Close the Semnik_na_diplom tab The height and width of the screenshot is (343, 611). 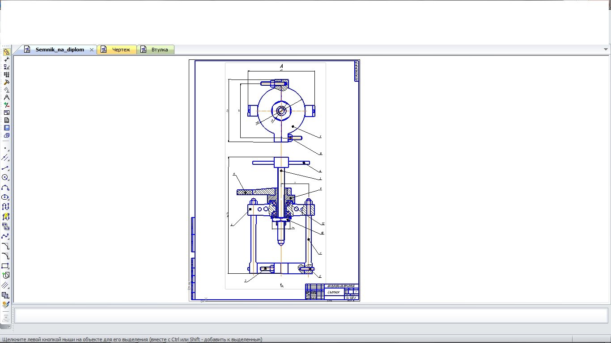[92, 50]
